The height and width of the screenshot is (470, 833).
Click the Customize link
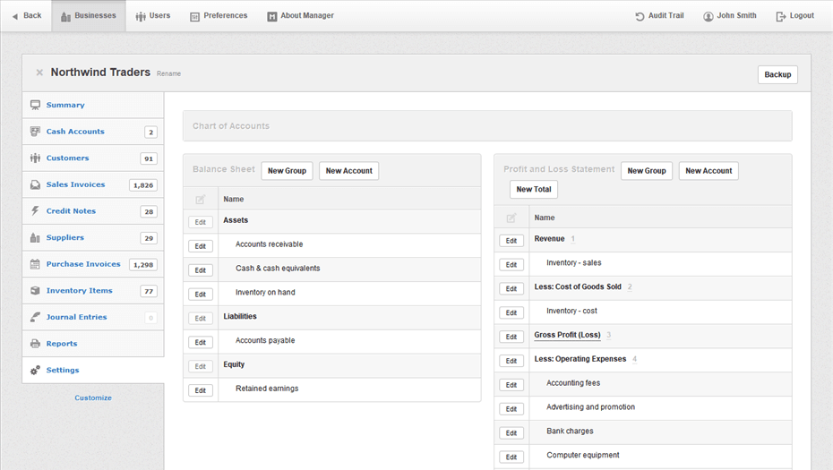coord(93,398)
